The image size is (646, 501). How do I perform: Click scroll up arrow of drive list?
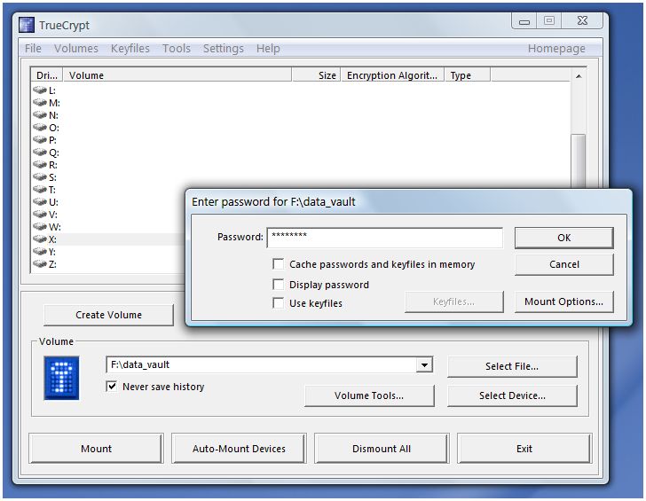coord(579,77)
